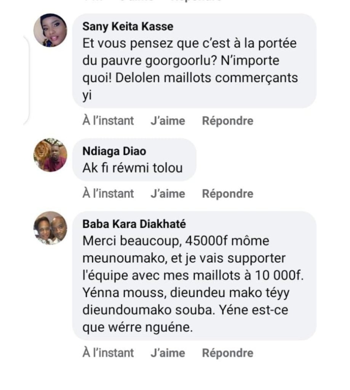This screenshot has width=350, height=390.
Task: Click 'À l'instant' under Ndiaga Diao's comment
Action: pos(108,194)
